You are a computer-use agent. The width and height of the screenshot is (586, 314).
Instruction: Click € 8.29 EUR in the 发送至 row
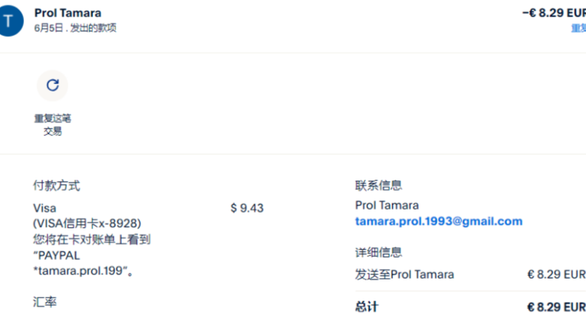557,275
